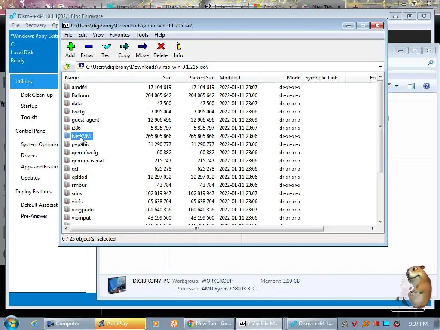Open the Recovery menu in Dism++

[x=35, y=25]
